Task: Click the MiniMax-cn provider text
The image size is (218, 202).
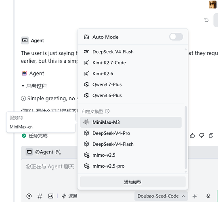Action: click(x=21, y=127)
